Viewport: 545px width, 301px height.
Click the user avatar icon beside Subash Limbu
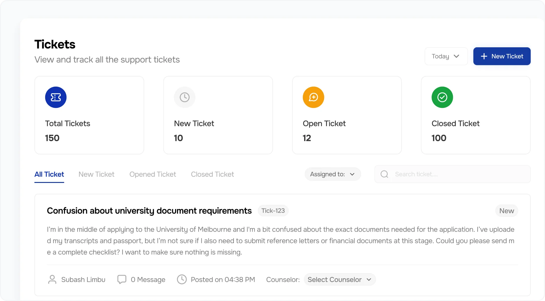point(52,279)
